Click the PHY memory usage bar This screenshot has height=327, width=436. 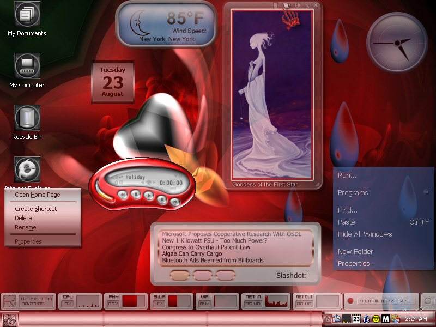pos(134,301)
